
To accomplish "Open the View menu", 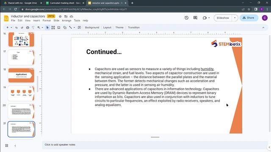I will click(28, 21).
